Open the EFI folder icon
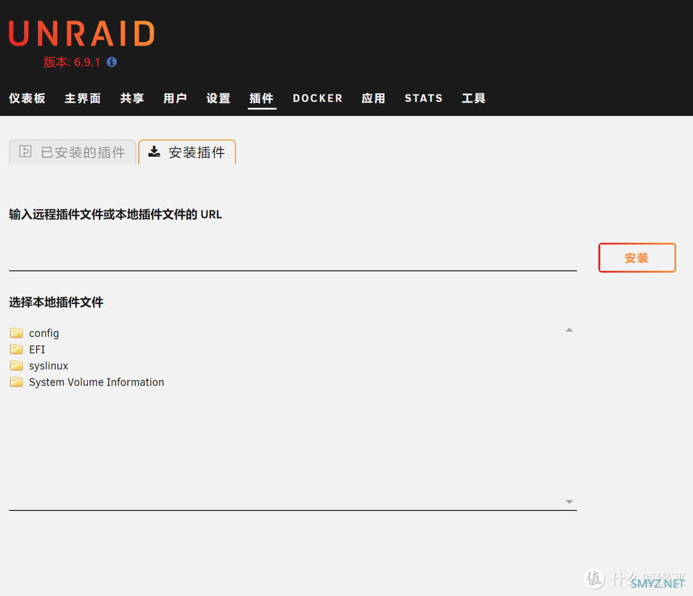Viewport: 693px width, 596px height. 16,349
